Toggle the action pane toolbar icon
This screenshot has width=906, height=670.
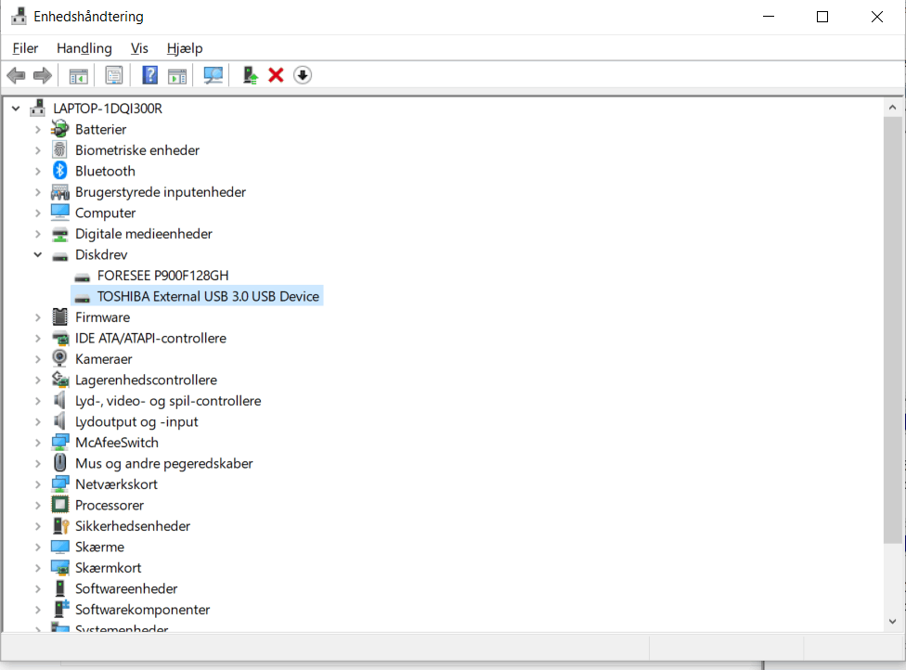tap(177, 75)
